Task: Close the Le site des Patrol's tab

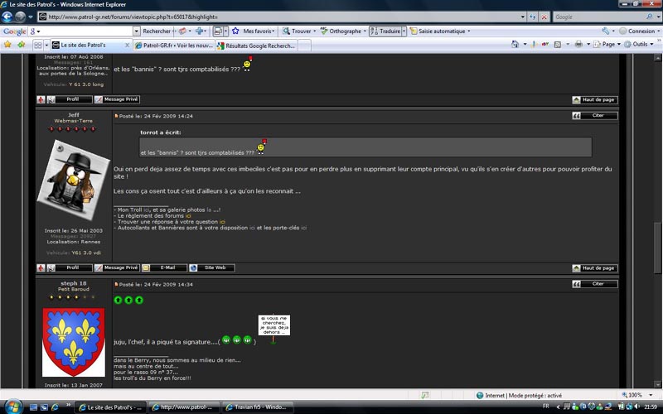Action: tap(127, 45)
